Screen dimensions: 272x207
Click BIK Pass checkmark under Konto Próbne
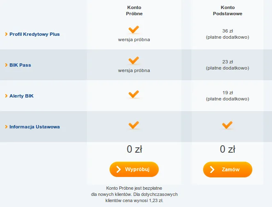point(134,60)
